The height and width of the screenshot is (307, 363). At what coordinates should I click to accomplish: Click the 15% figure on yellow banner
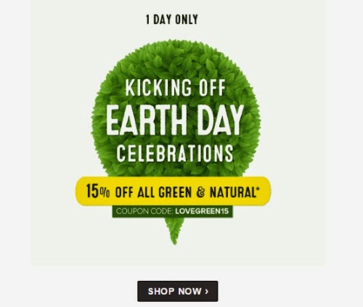pos(98,192)
